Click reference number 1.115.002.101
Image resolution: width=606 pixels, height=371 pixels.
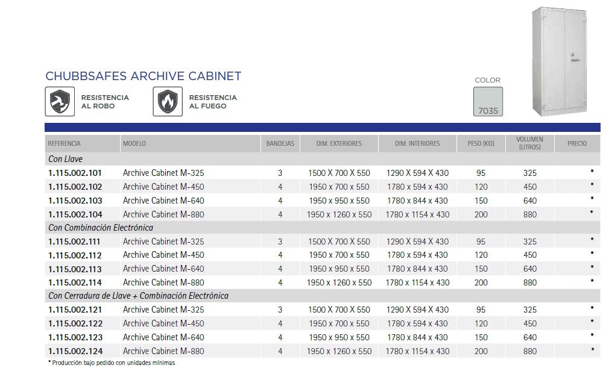75,173
